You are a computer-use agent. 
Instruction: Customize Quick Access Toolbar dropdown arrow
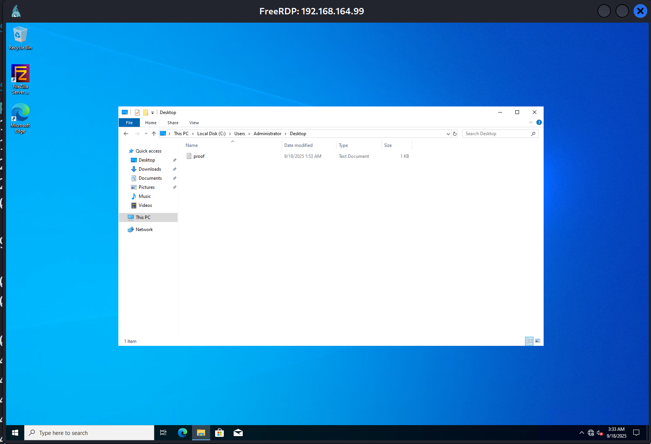coord(153,113)
